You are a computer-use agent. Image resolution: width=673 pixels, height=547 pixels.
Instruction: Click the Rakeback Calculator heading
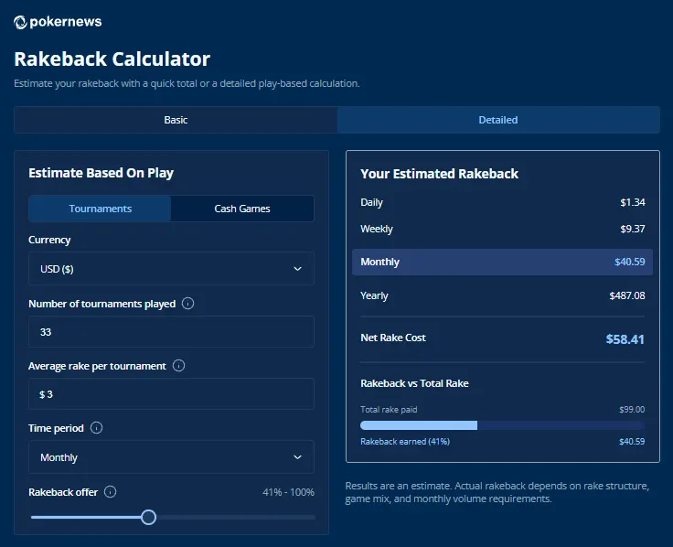click(x=112, y=59)
